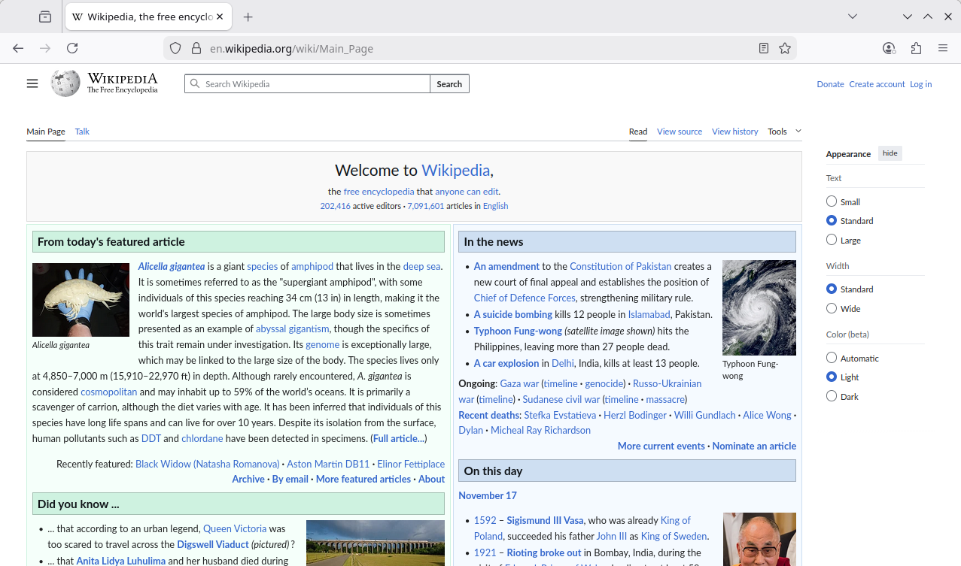Image resolution: width=961 pixels, height=566 pixels.
Task: Open the View history tab
Action: (x=734, y=132)
